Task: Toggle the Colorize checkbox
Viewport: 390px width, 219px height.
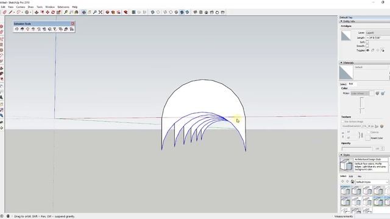Action: click(x=368, y=133)
